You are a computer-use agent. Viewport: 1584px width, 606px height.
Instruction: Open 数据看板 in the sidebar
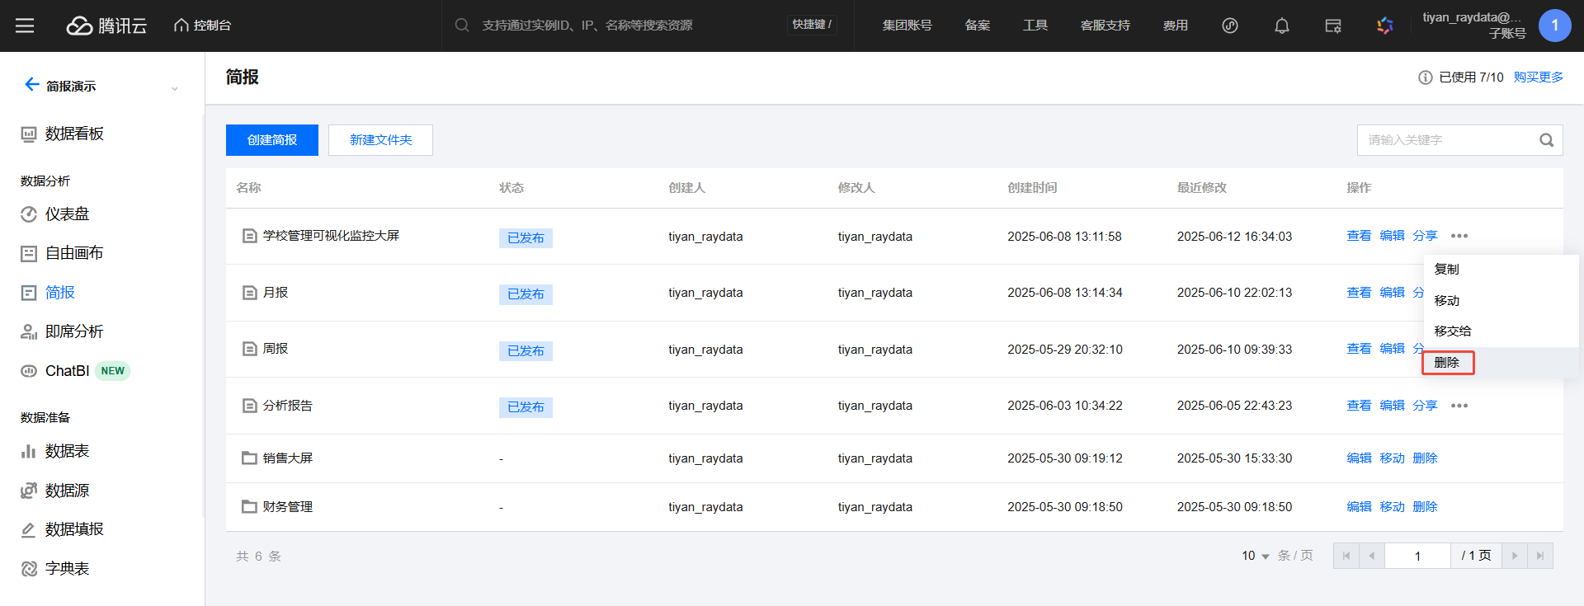[73, 134]
